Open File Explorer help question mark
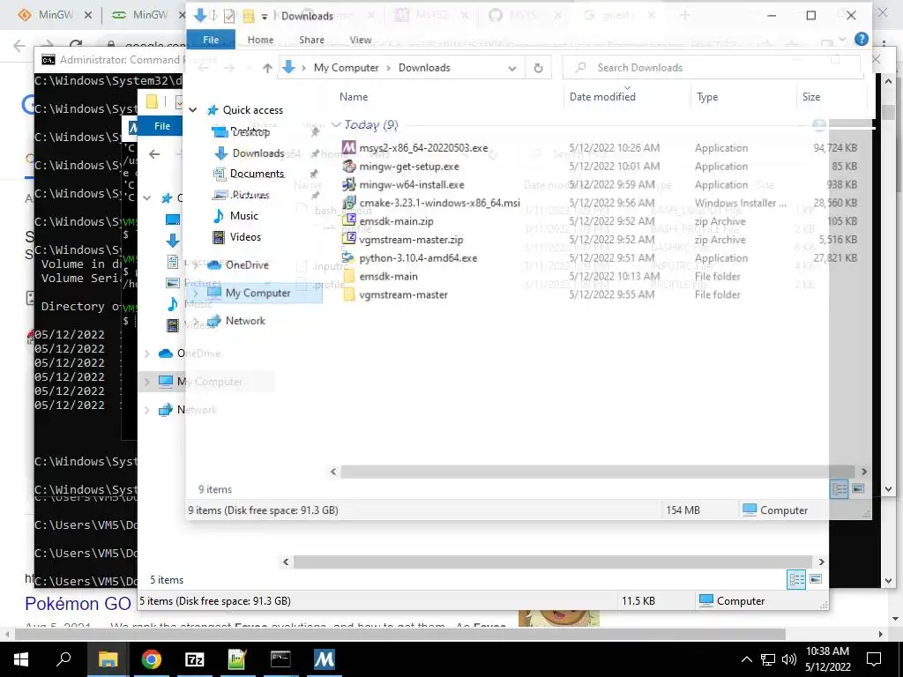The width and height of the screenshot is (903, 677). pyautogui.click(x=861, y=39)
